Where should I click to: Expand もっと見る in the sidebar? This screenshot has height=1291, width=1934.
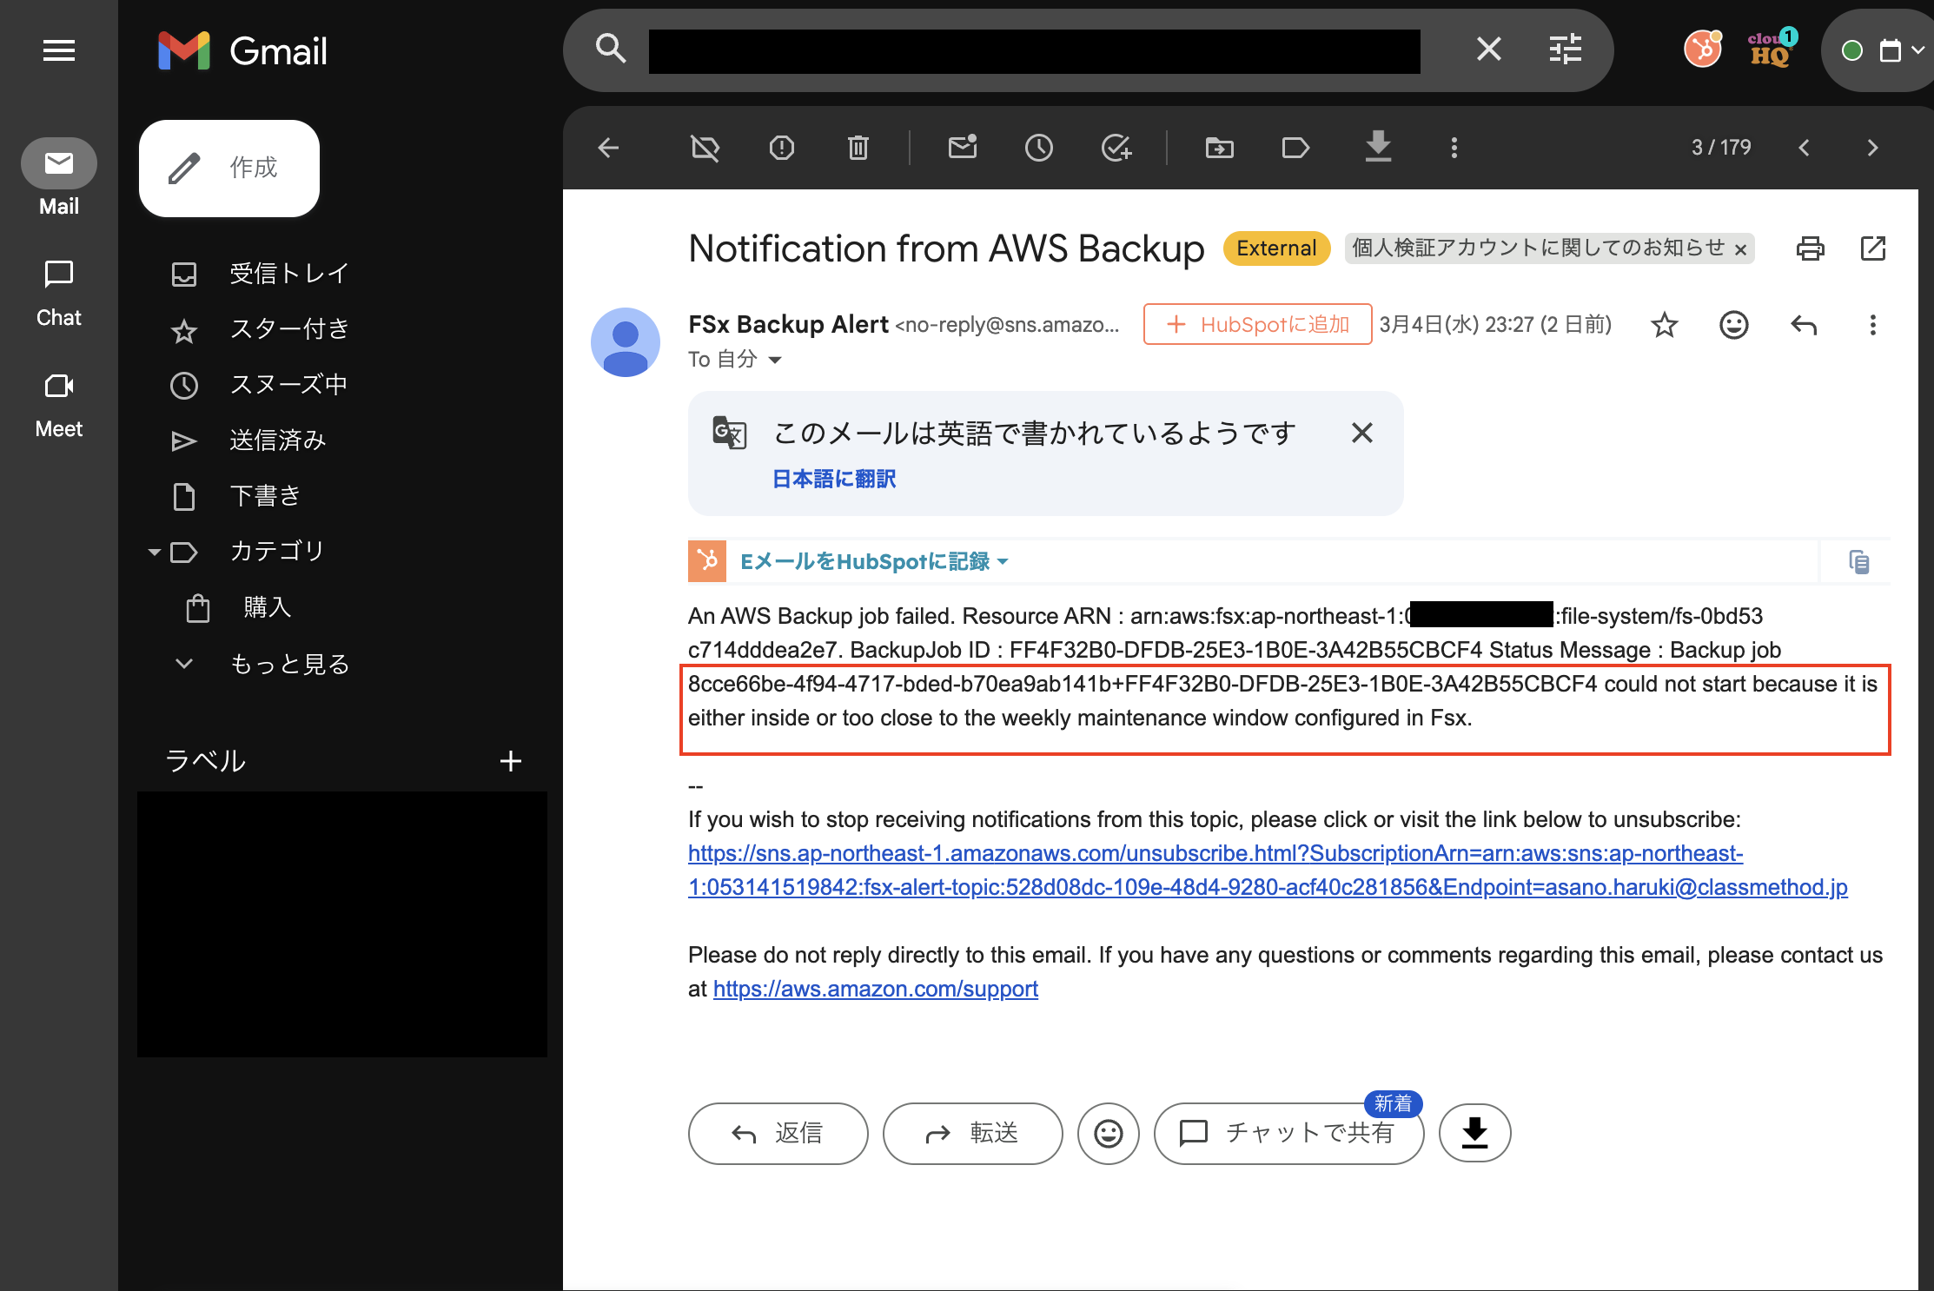tap(288, 664)
